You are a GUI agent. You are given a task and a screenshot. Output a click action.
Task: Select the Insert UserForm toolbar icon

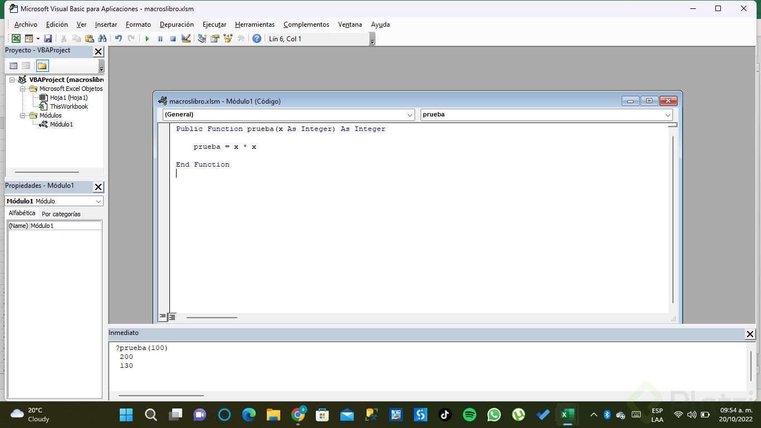29,38
